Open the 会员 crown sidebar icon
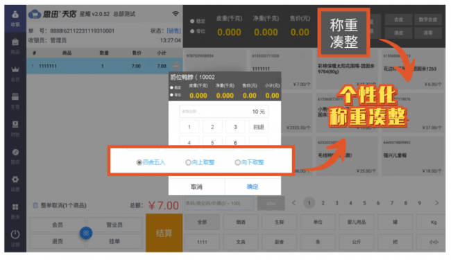The width and height of the screenshot is (451, 260). point(15,73)
